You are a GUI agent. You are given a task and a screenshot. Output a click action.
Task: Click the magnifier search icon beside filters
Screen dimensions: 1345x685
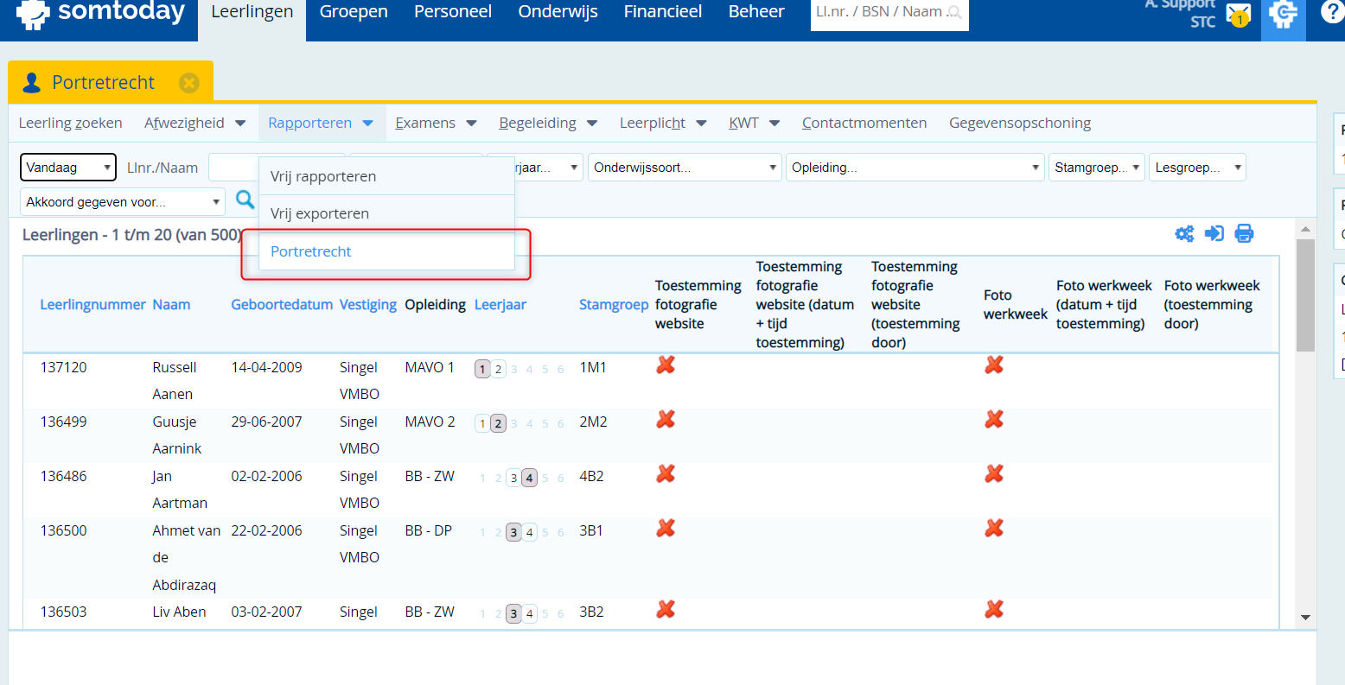click(245, 200)
